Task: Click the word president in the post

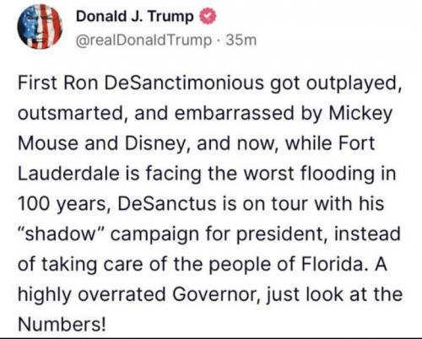Action: coord(282,235)
